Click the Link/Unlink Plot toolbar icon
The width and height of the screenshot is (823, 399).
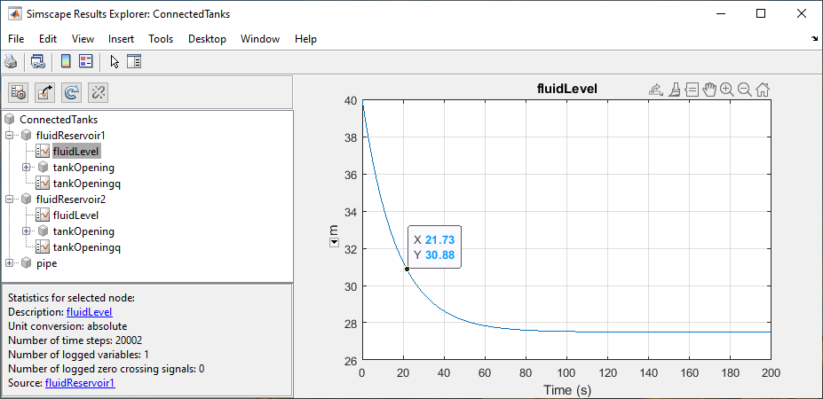(36, 62)
